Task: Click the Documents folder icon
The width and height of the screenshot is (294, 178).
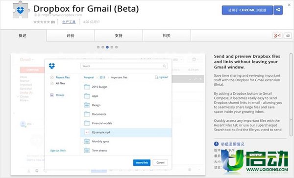Action: pyautogui.click(x=87, y=114)
